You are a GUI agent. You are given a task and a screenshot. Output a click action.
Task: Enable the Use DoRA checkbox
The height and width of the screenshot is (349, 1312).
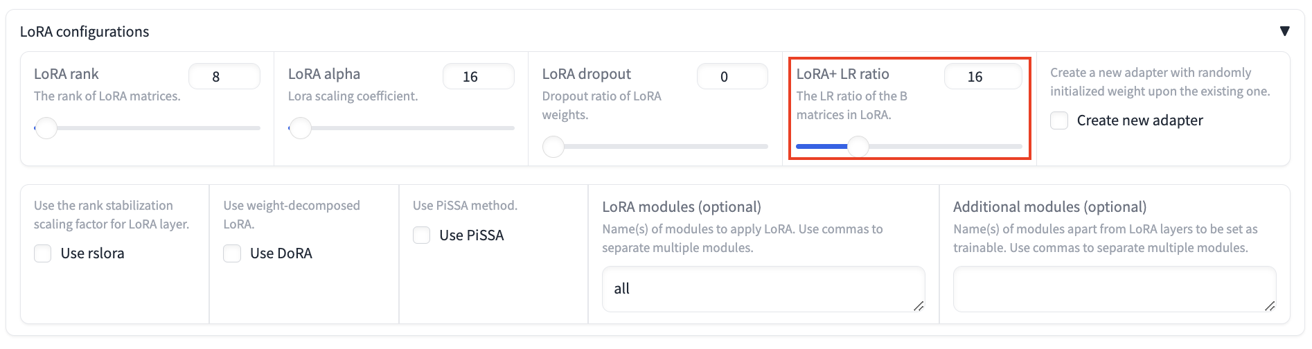coord(232,253)
